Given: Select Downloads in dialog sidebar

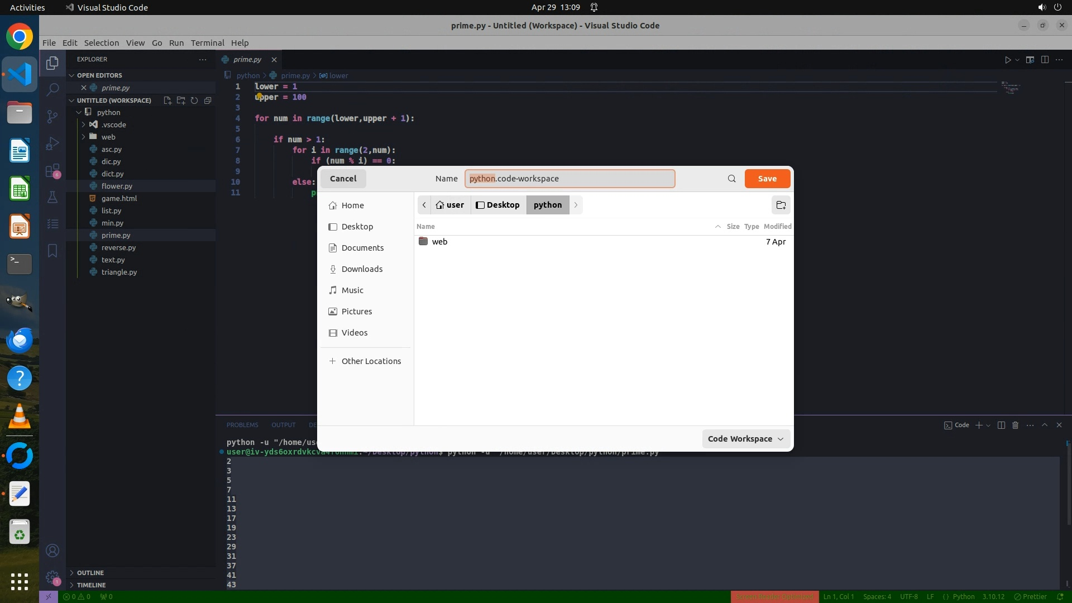Looking at the screenshot, I should (x=362, y=269).
